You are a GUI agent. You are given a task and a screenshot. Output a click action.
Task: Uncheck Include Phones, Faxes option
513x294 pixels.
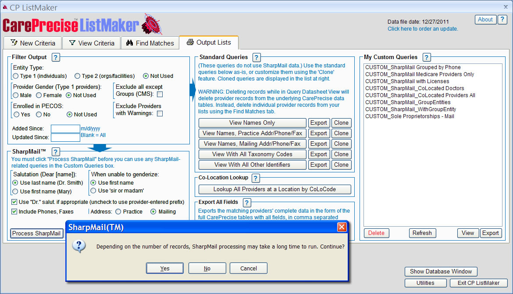click(14, 212)
